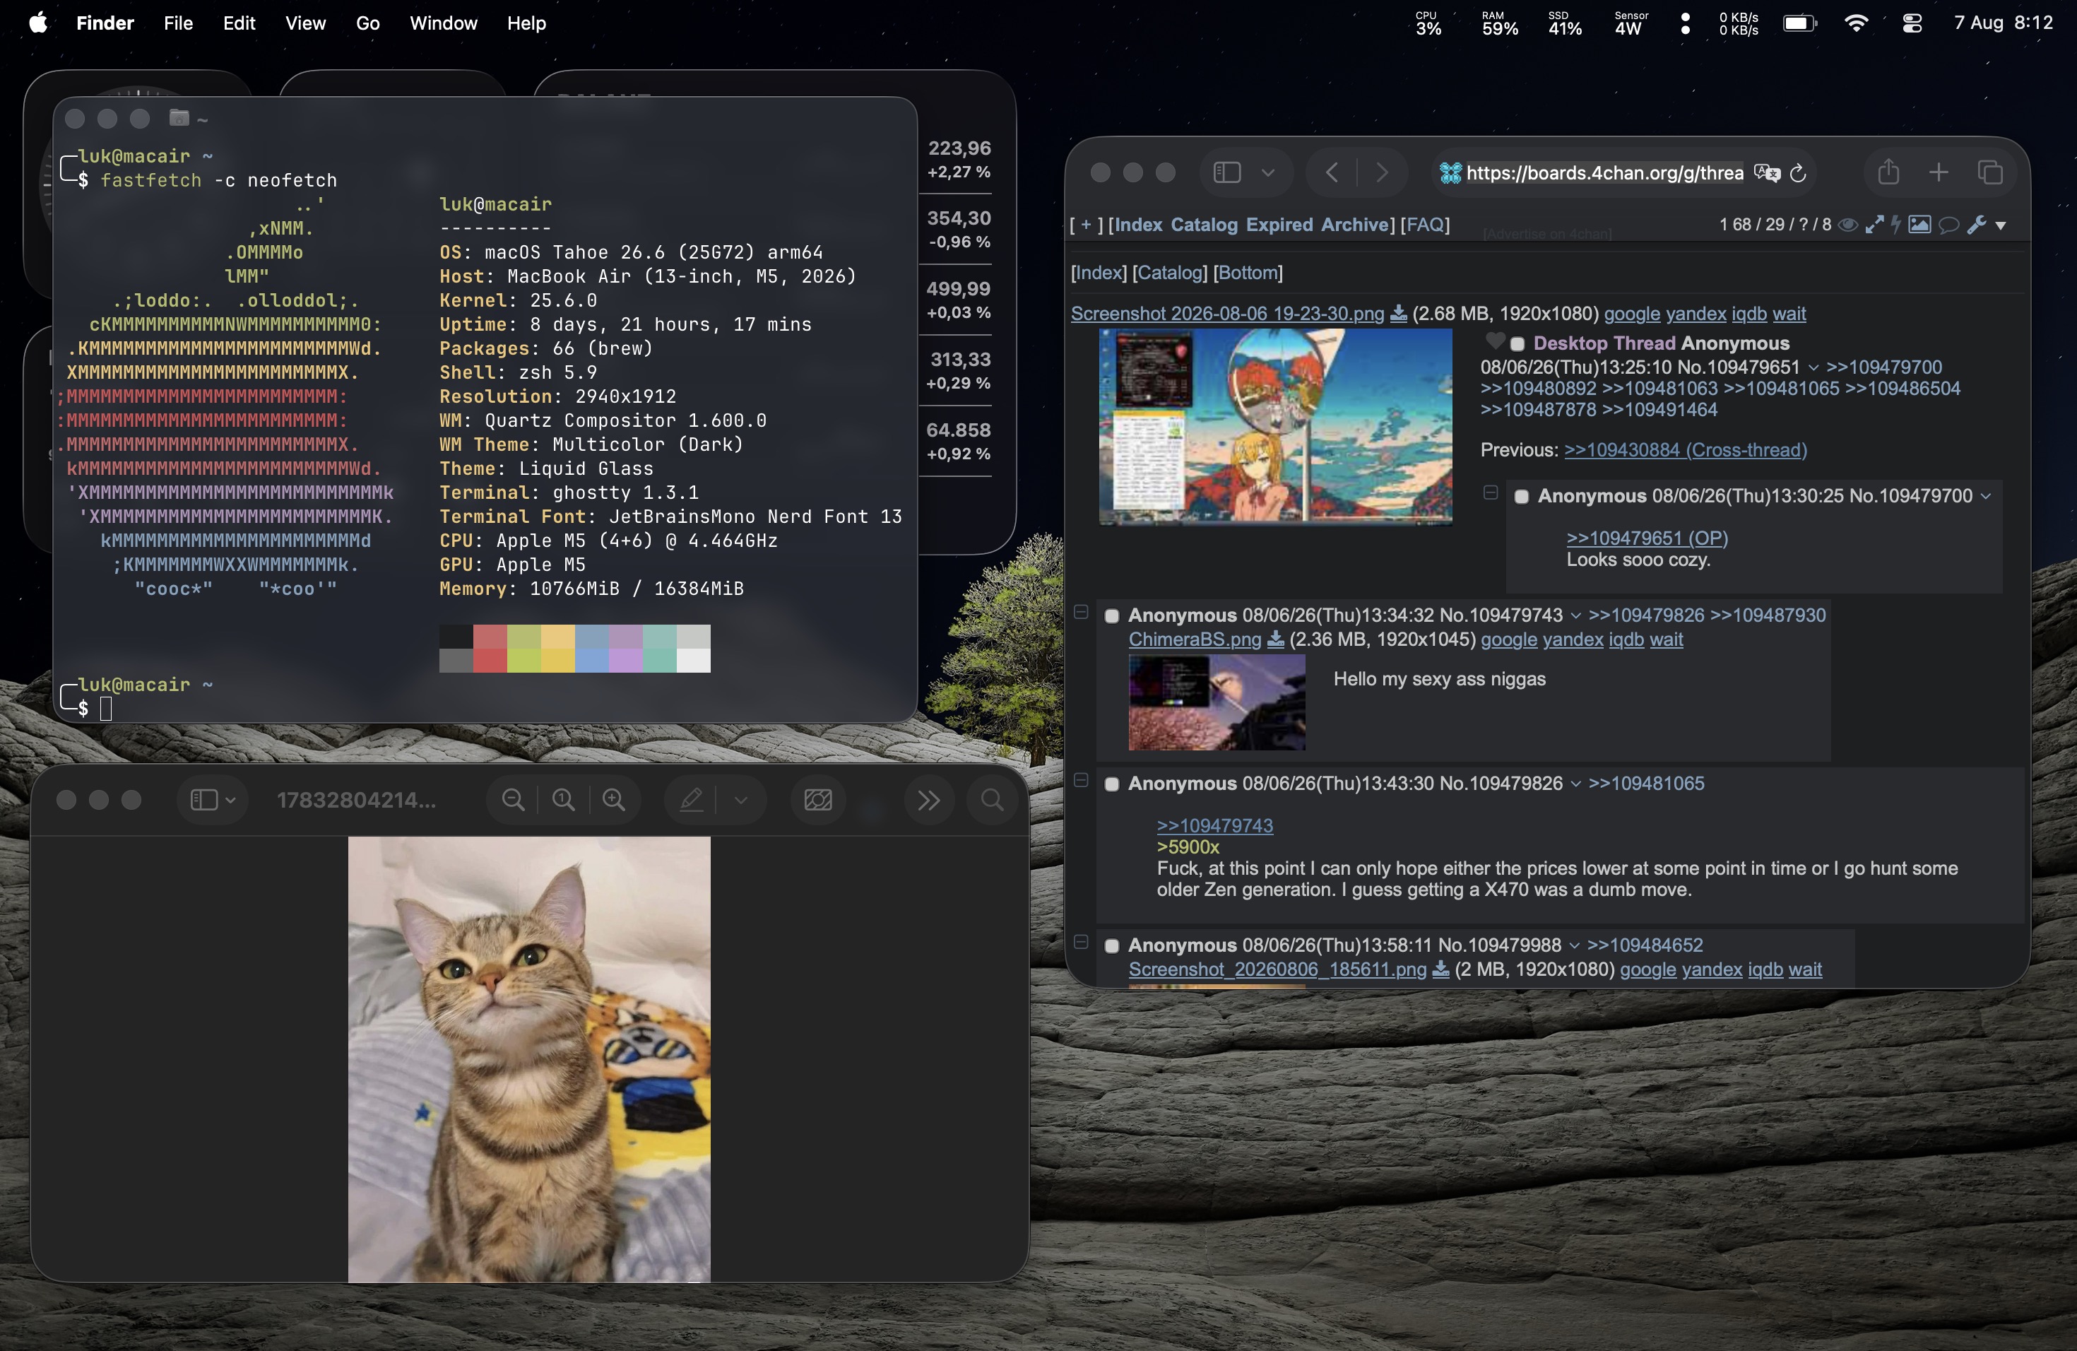Click the heart icon beside Desktop Thread
The image size is (2077, 1351).
pyautogui.click(x=1495, y=341)
